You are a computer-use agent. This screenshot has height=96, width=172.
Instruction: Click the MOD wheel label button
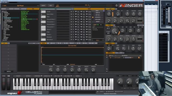(9, 76)
